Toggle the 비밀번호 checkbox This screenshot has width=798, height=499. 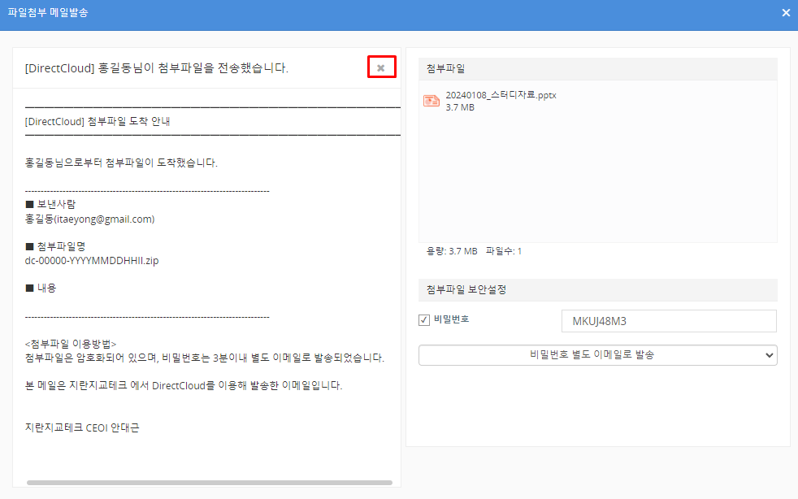[423, 320]
